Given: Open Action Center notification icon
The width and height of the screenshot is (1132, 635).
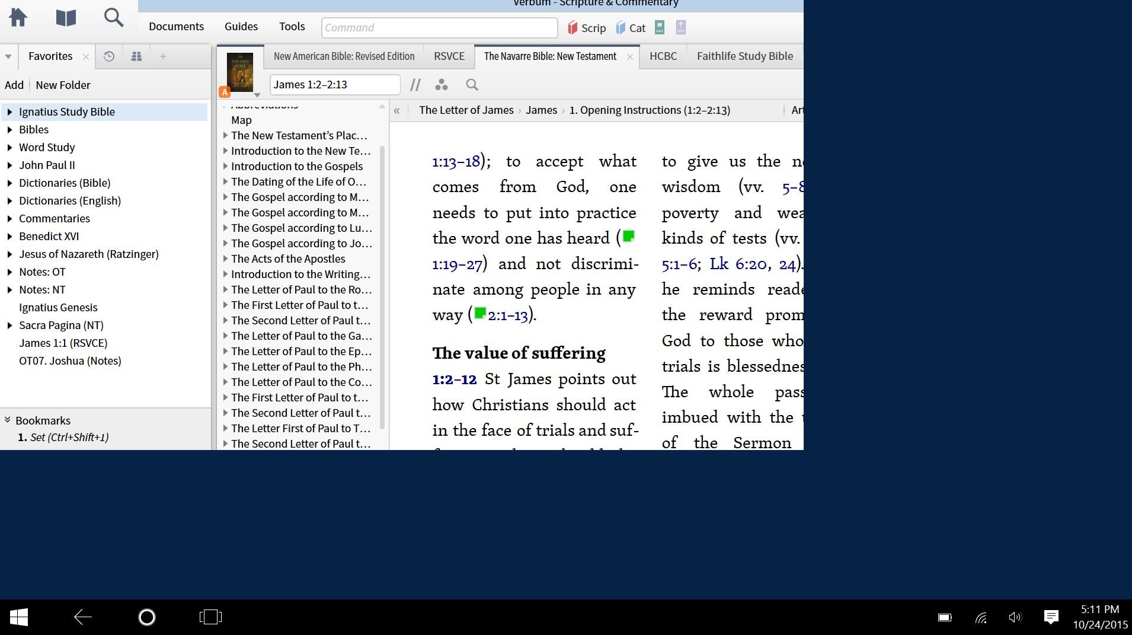Looking at the screenshot, I should [x=1051, y=617].
